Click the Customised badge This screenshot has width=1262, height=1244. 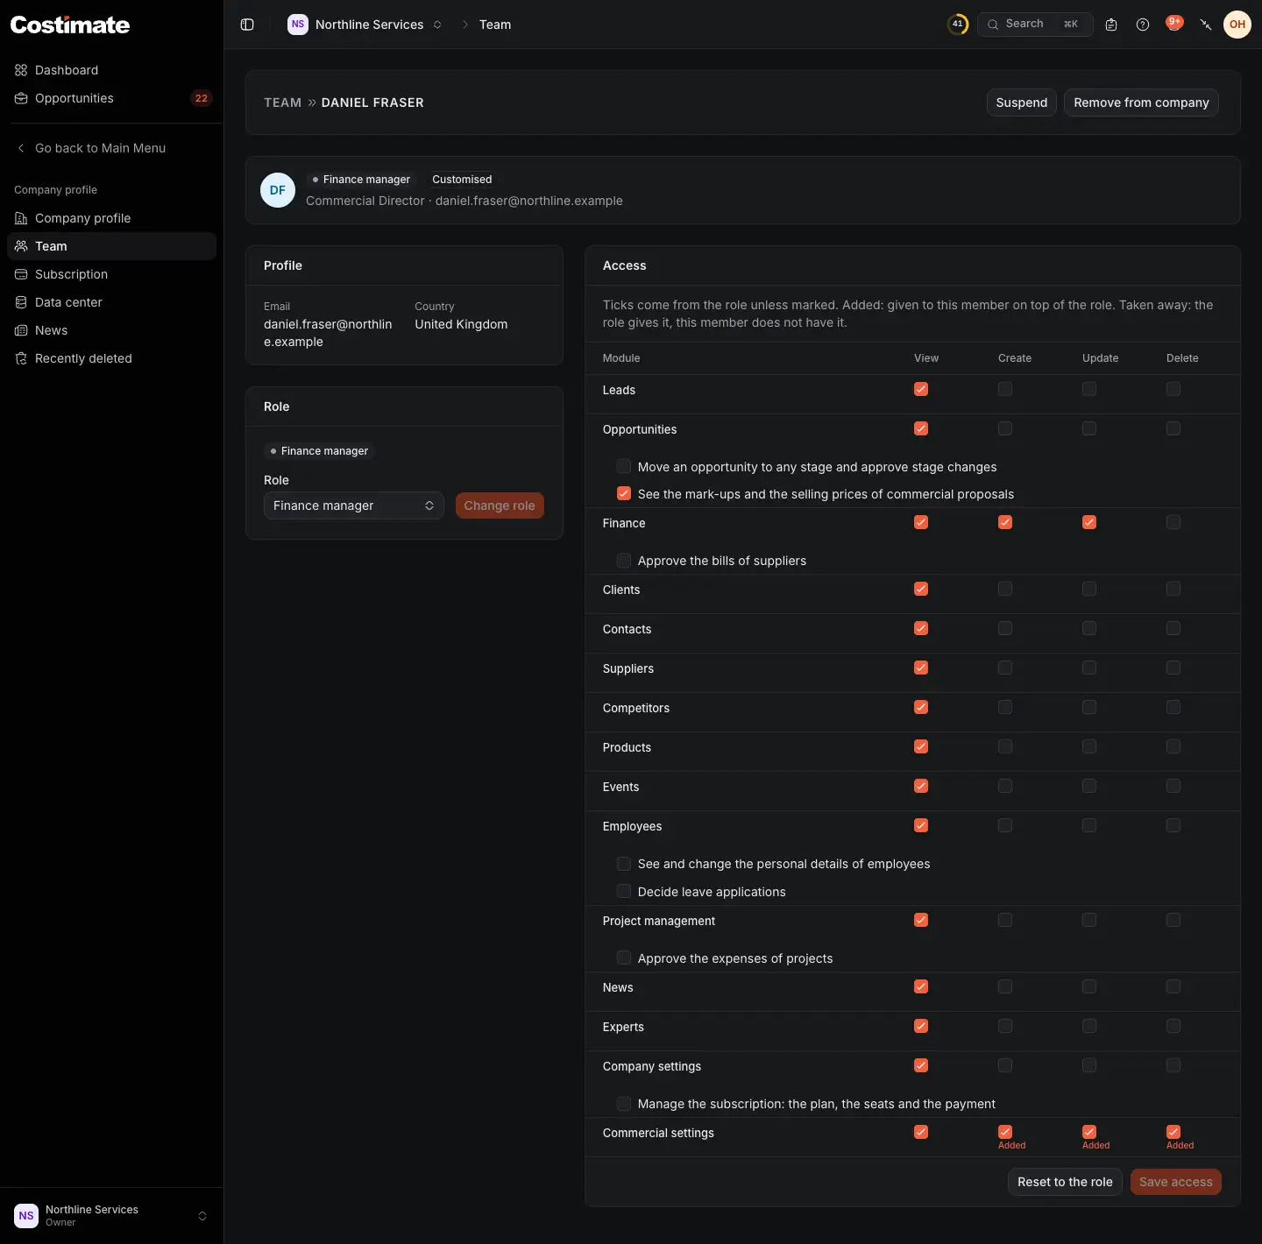(462, 180)
